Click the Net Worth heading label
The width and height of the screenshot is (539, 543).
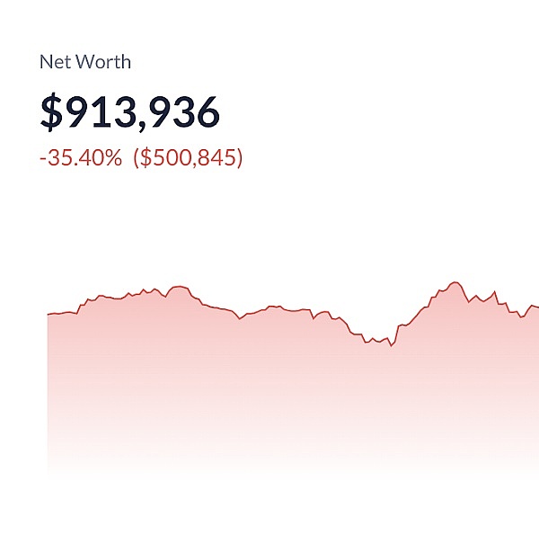(x=85, y=62)
